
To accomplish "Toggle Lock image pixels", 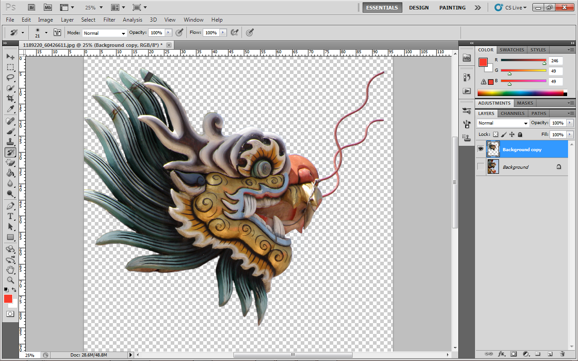I will coord(503,134).
